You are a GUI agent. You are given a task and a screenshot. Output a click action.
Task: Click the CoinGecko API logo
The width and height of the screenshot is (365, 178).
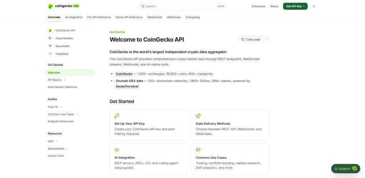pos(63,6)
